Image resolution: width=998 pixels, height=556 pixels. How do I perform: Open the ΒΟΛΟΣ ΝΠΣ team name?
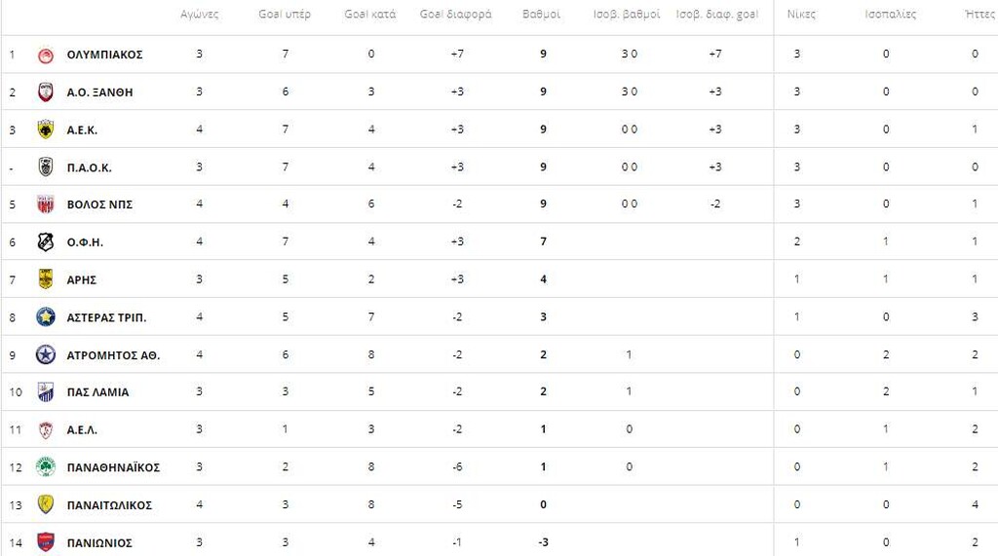point(99,204)
